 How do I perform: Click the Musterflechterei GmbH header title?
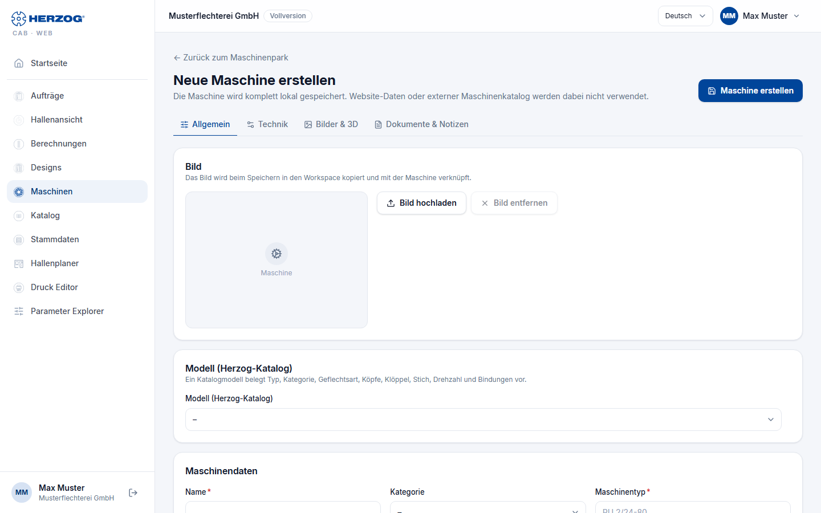click(214, 16)
